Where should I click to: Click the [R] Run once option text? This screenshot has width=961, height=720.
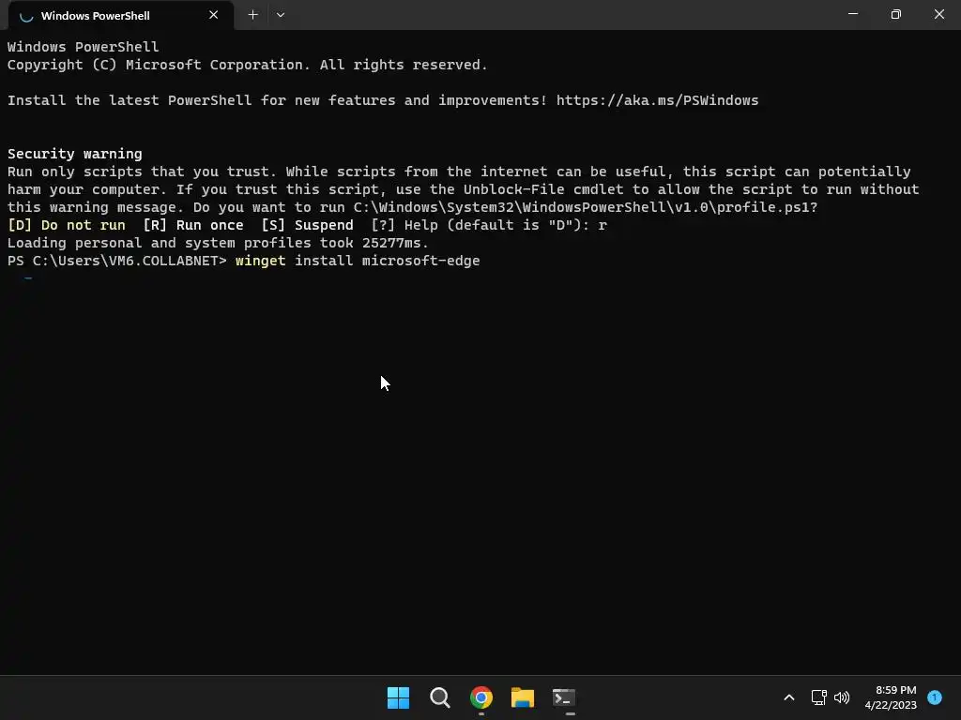(193, 225)
